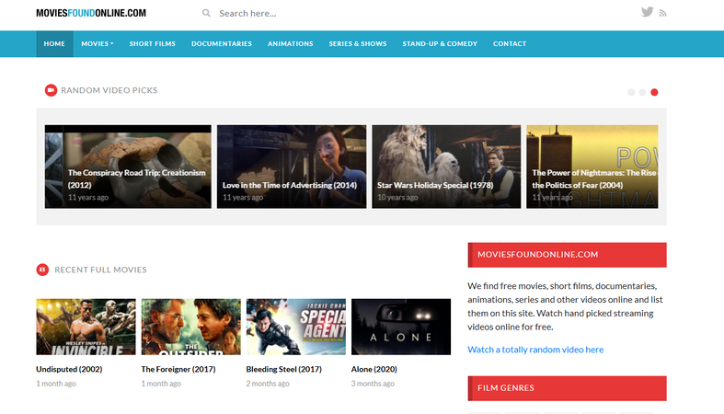Open the RSS feed icon
The width and height of the screenshot is (724, 414).
pos(662,14)
